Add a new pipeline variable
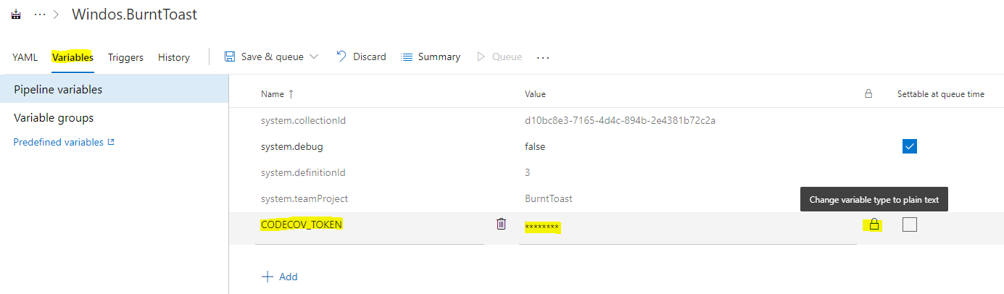The width and height of the screenshot is (1004, 294). [x=279, y=277]
